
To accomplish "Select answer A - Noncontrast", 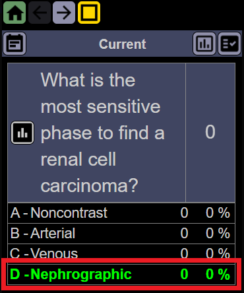I will click(x=121, y=213).
